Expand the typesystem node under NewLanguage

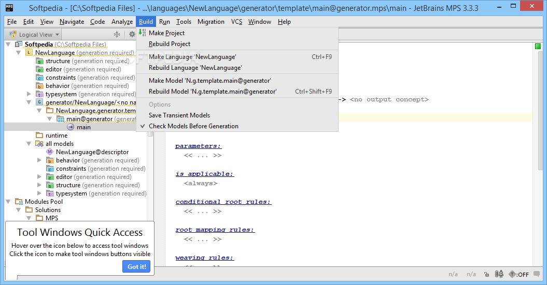(29, 94)
